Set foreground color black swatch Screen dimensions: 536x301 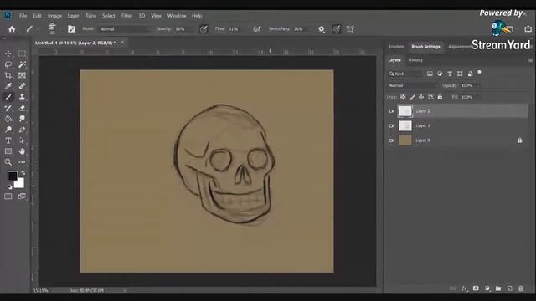pos(13,176)
